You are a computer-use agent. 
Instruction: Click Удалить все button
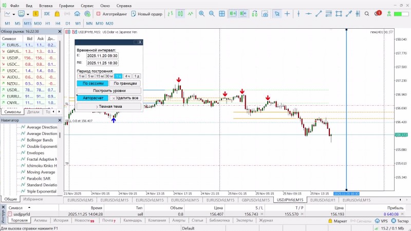[125, 98]
